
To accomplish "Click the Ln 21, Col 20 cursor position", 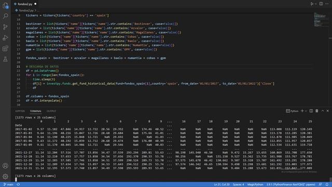I will pos(222,184).
